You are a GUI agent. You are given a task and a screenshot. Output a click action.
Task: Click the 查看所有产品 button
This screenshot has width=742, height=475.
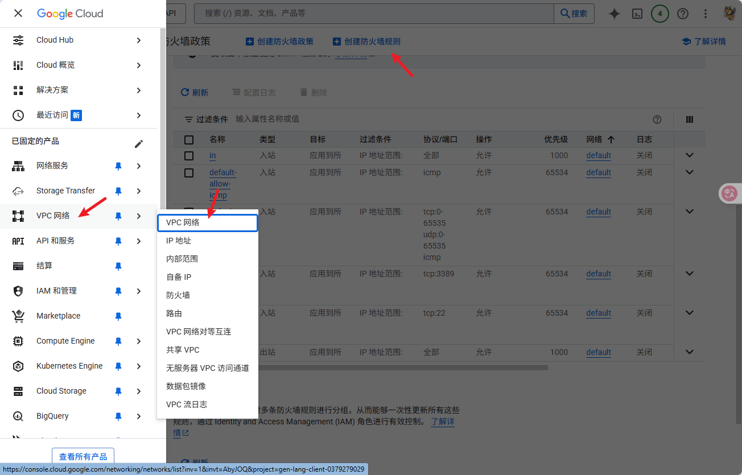83,457
